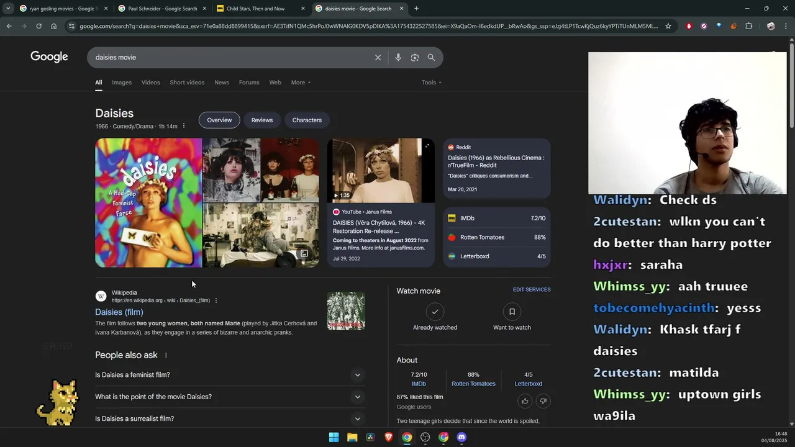
Task: Clear the search box with X icon
Action: coord(378,57)
